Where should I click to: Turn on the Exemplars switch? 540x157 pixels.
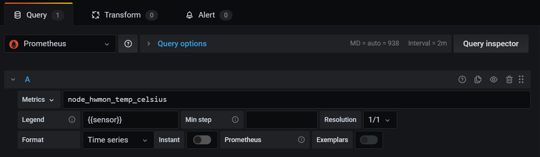(x=368, y=140)
